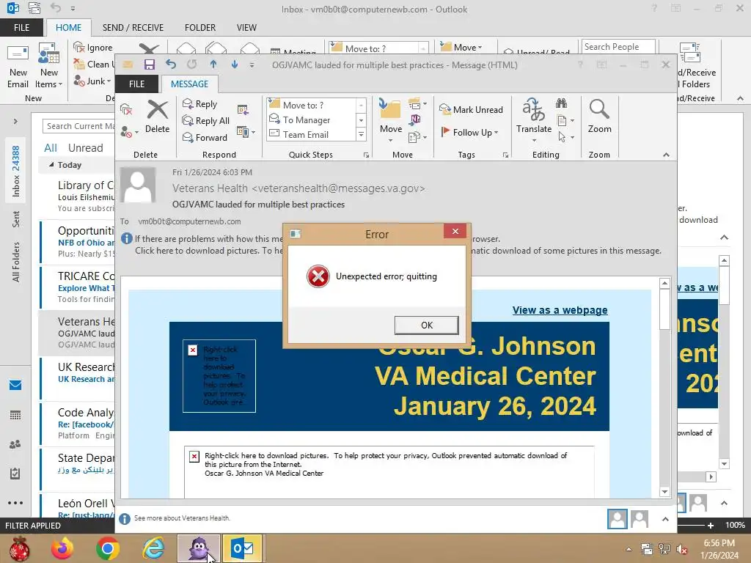Image resolution: width=751 pixels, height=563 pixels.
Task: Open Tags group dialog launcher
Action: pyautogui.click(x=505, y=155)
